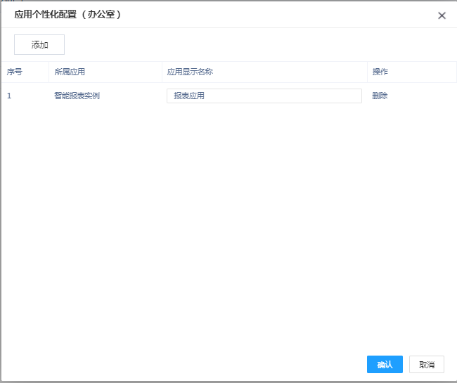Click the 添加 button
The image size is (457, 383).
pos(39,45)
